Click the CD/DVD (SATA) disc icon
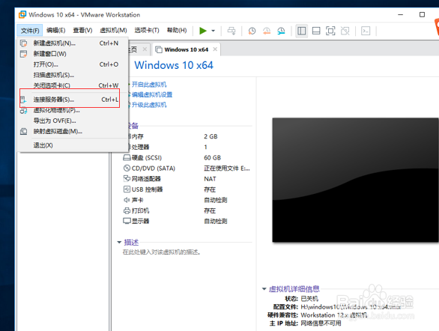Image resolution: width=439 pixels, height=331 pixels. pos(127,168)
